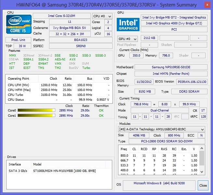Click the 400.0 frequency SPD row

pos(159,170)
